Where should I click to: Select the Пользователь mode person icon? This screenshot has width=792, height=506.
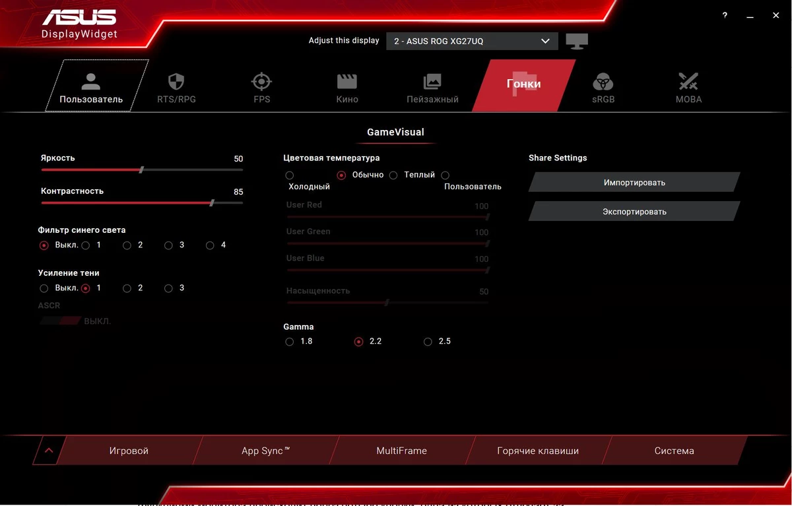pyautogui.click(x=91, y=82)
